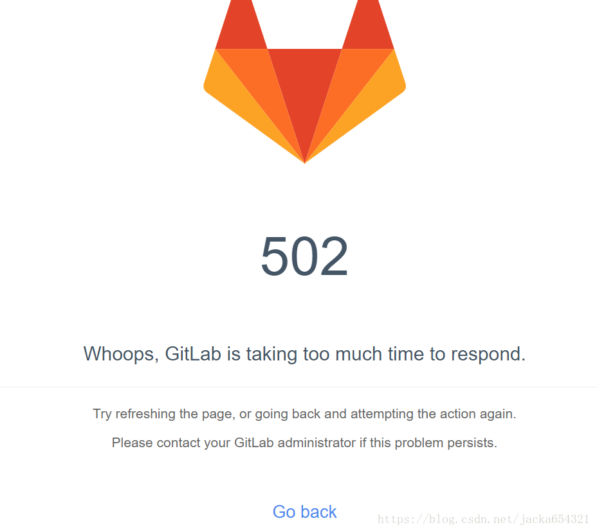This screenshot has width=597, height=532.
Task: Click the 'Whoops, GitLab is taking too much time' heading
Action: tap(304, 354)
